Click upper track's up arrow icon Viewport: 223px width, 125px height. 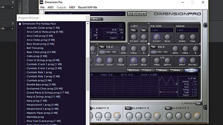[x=13, y=2]
